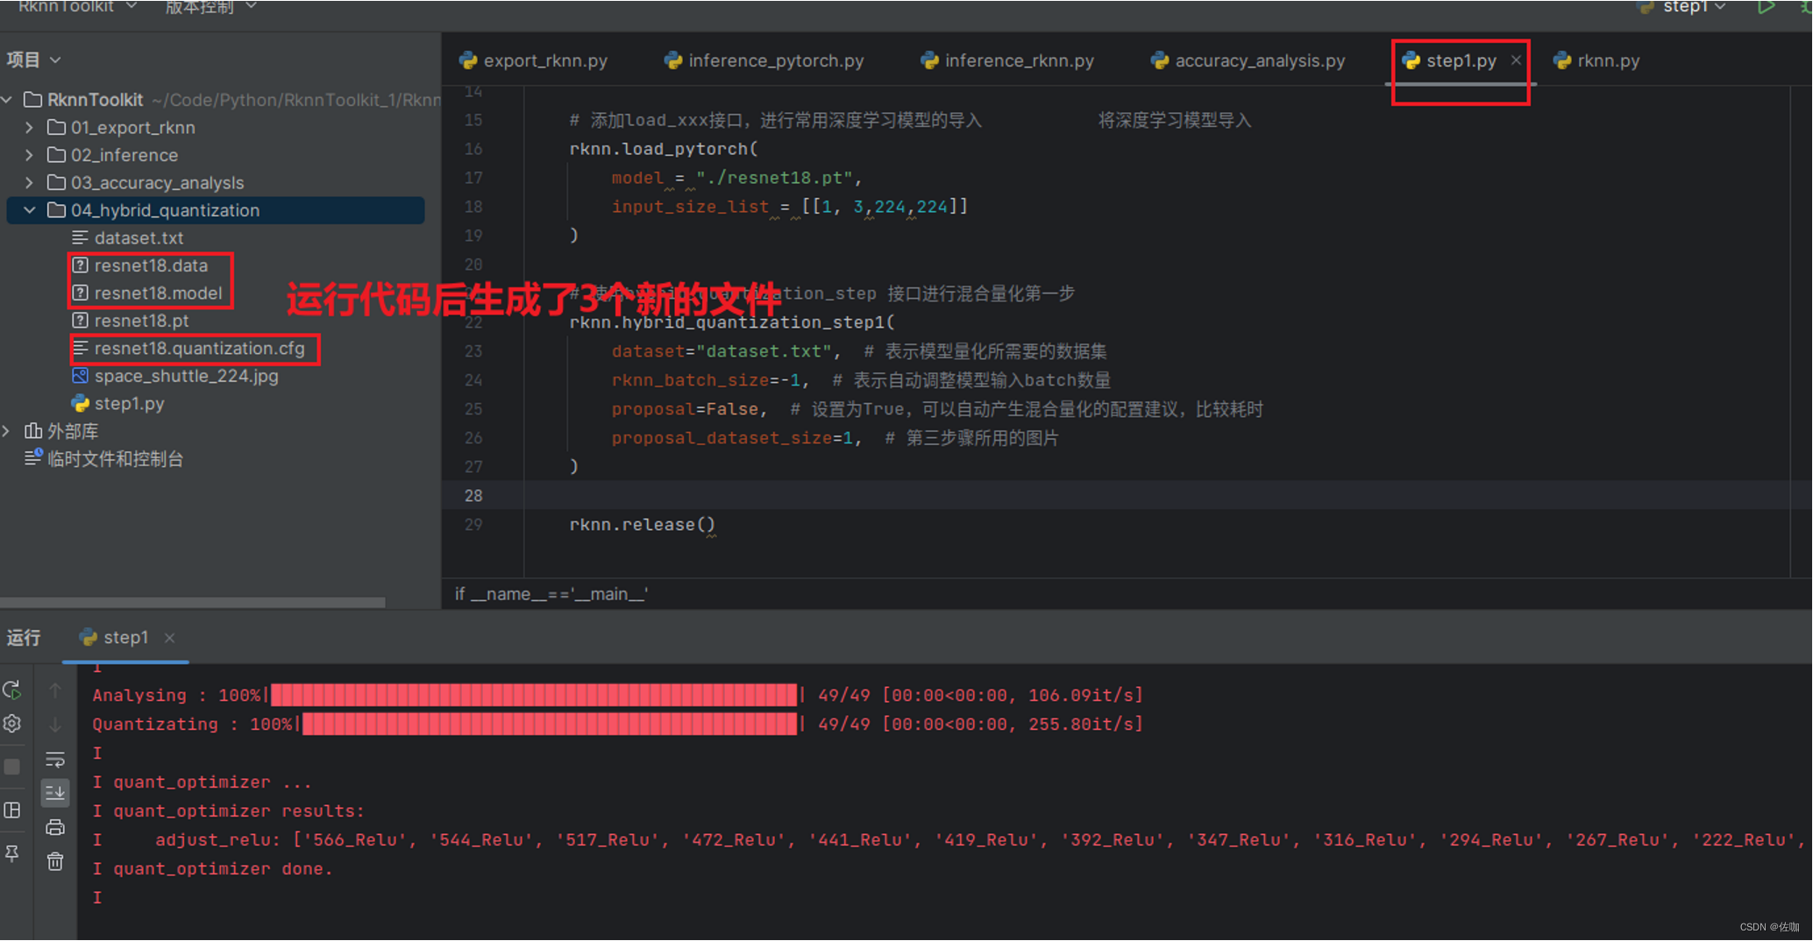
Task: Toggle the Run window layout icon
Action: (13, 810)
